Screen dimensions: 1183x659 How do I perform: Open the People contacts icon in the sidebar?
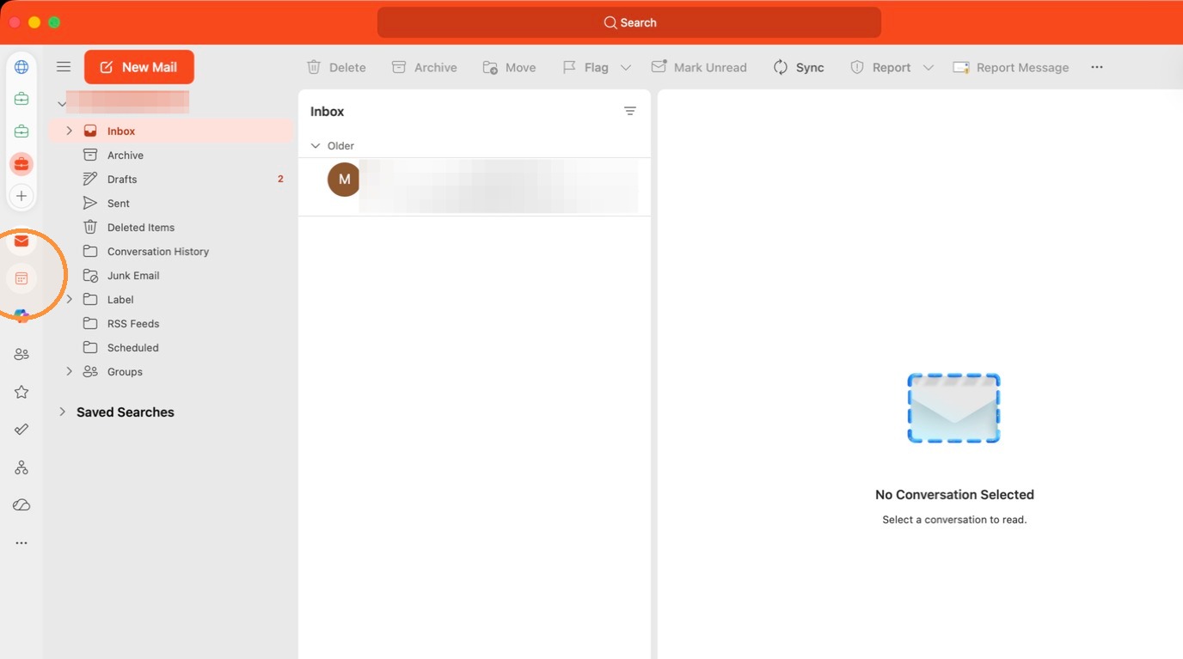21,354
